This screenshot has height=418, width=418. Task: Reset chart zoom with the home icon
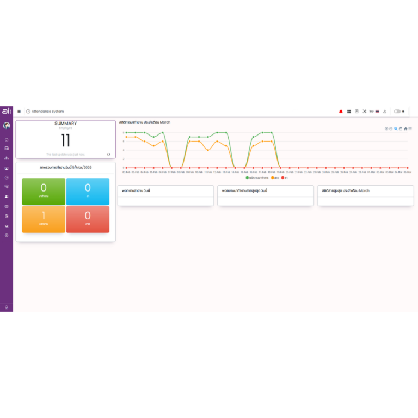405,129
